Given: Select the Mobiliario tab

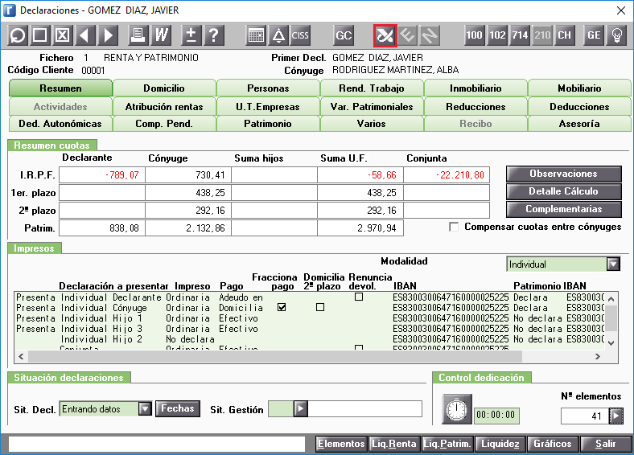Looking at the screenshot, I should (579, 88).
